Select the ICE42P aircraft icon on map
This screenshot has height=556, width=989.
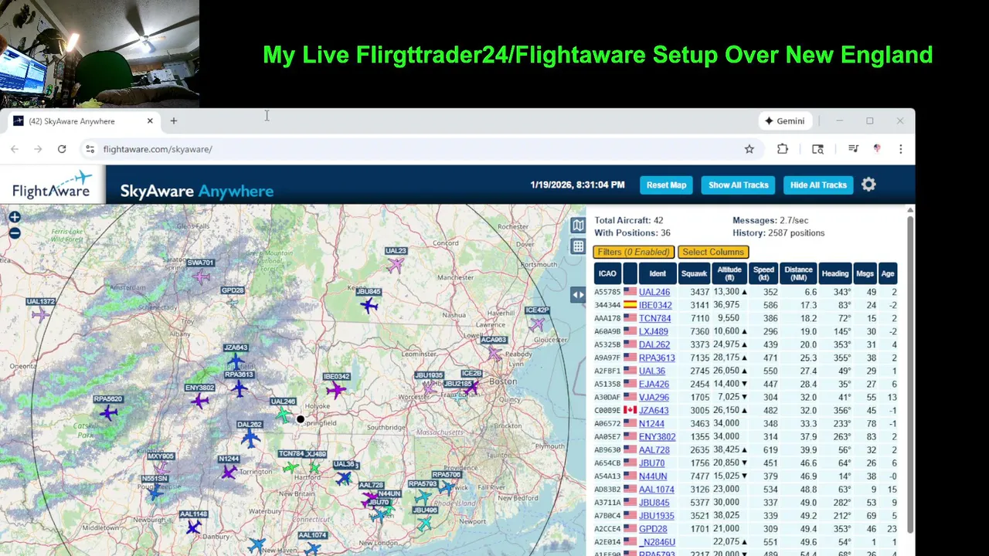coord(537,324)
